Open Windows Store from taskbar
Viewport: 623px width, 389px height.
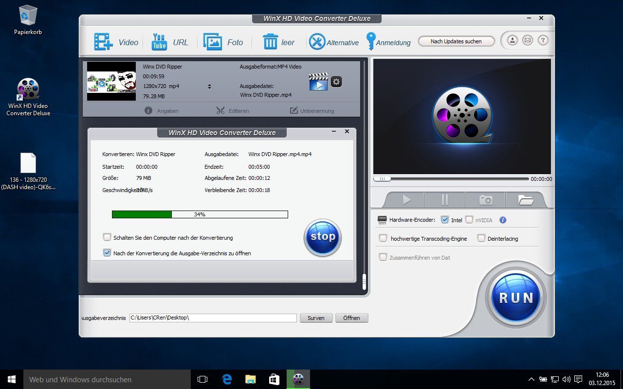[x=275, y=379]
